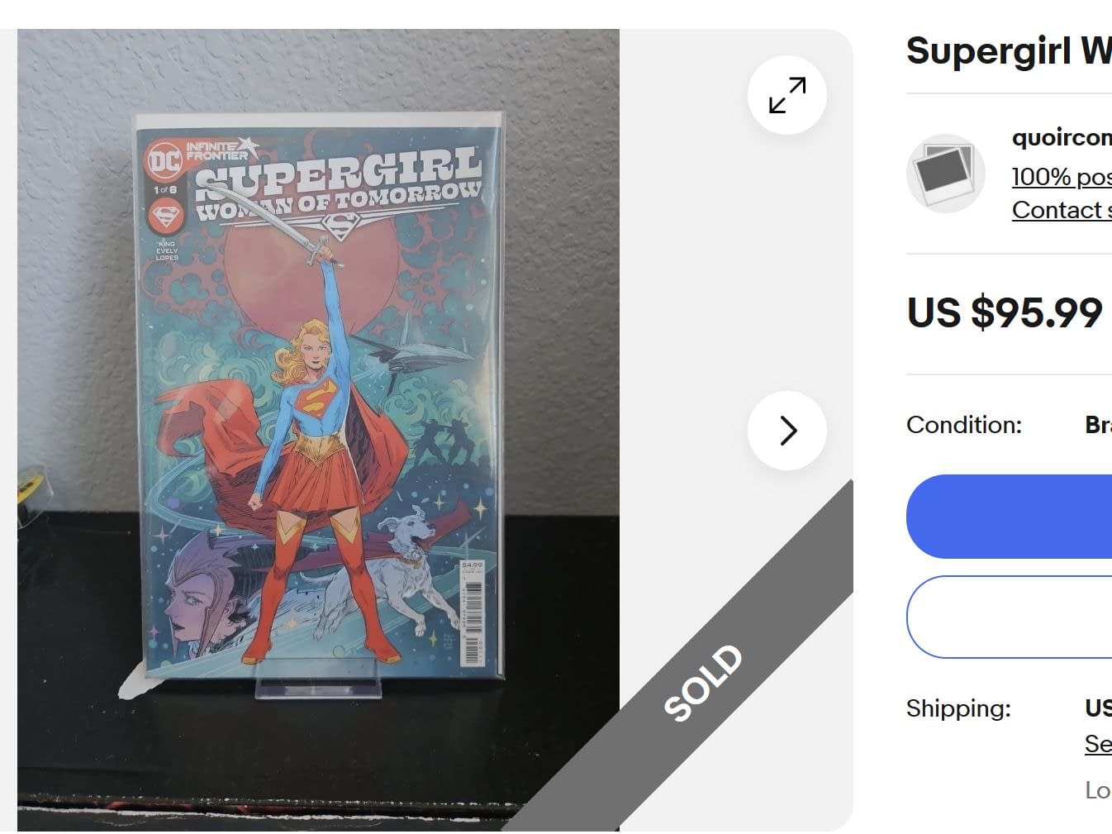Click the DC logo on the cover

click(164, 160)
